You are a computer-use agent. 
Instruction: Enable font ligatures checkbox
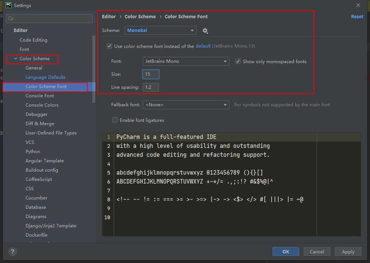coord(115,120)
